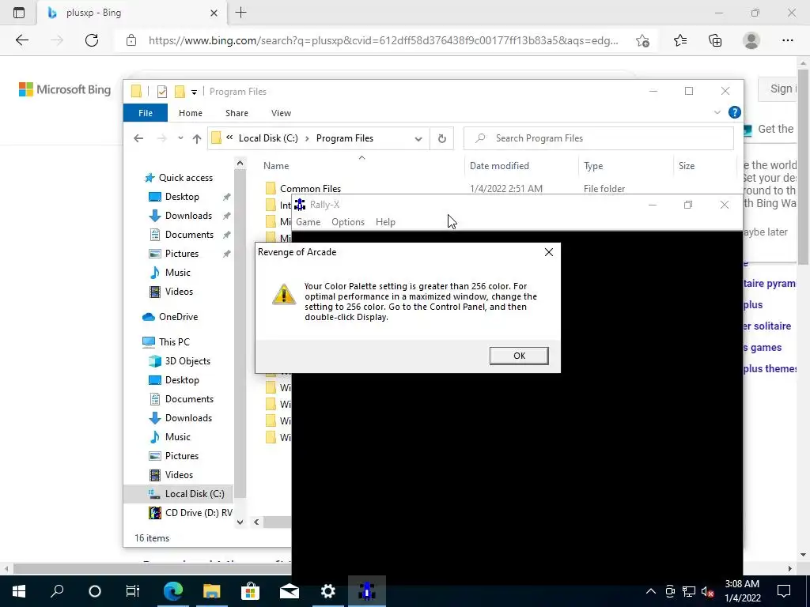Open taskbar Search icon
The image size is (810, 607).
click(57, 591)
